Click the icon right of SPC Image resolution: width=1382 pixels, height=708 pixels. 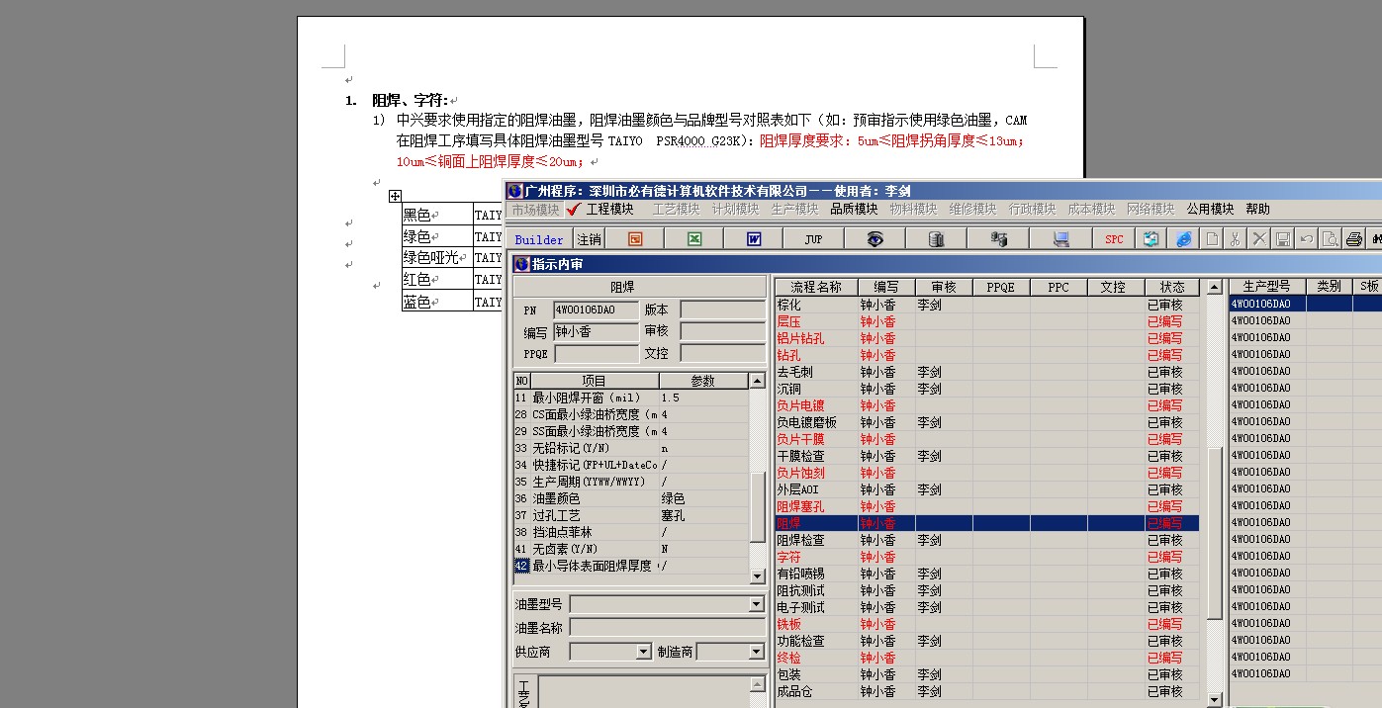coord(1151,239)
